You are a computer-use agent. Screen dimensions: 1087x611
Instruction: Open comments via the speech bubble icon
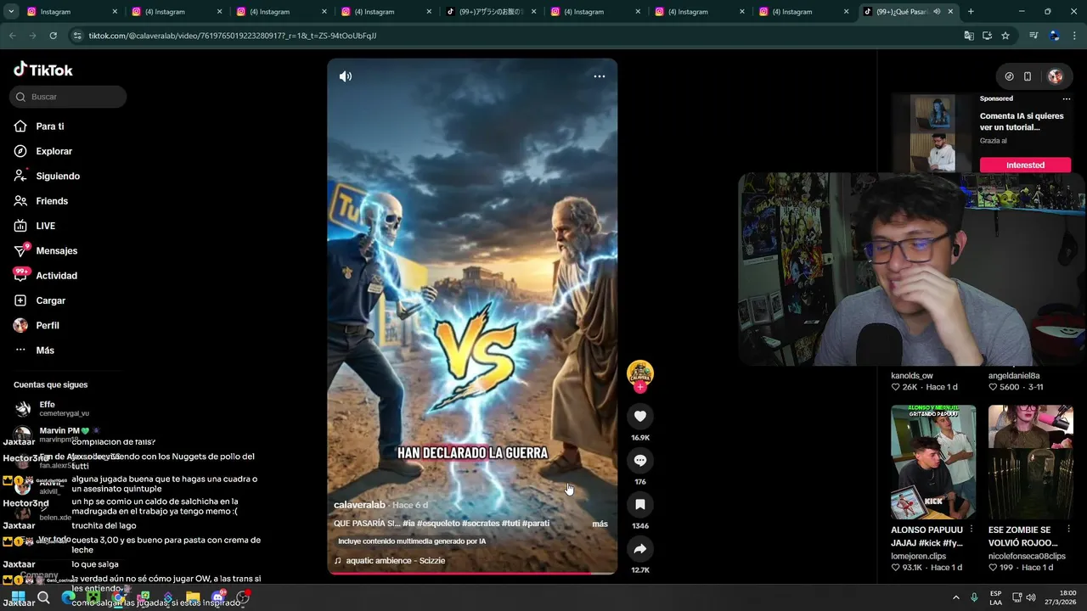coord(640,460)
